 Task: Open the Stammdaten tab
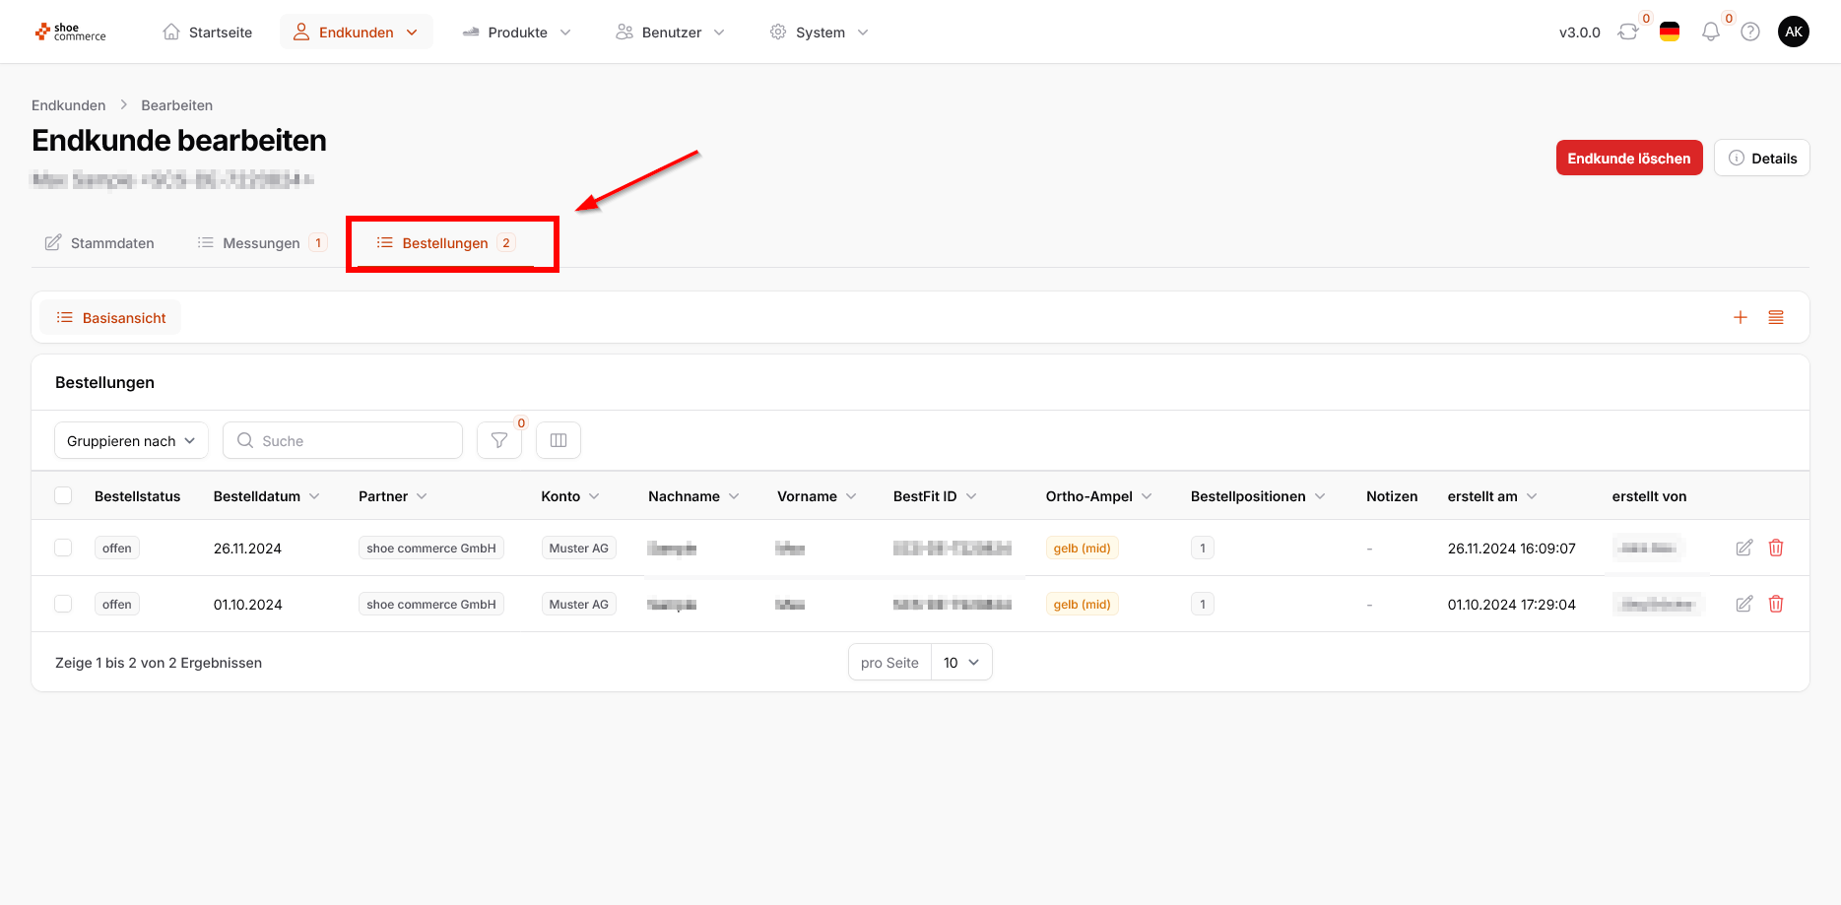(x=100, y=243)
